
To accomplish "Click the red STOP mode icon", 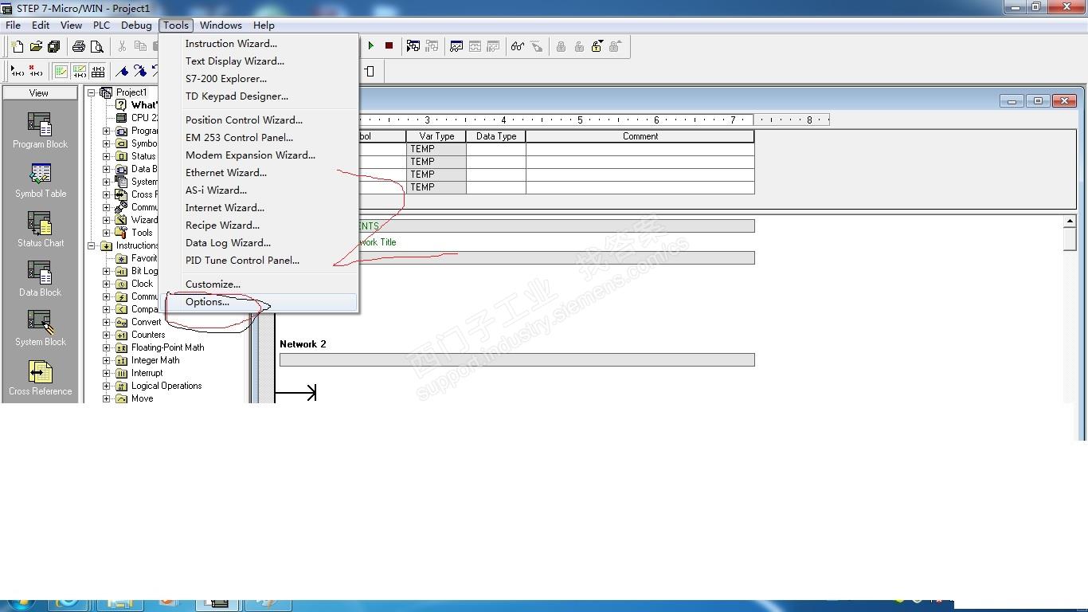I will (x=389, y=46).
